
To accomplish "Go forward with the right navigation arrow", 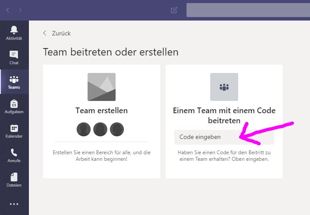I will pos(20,10).
